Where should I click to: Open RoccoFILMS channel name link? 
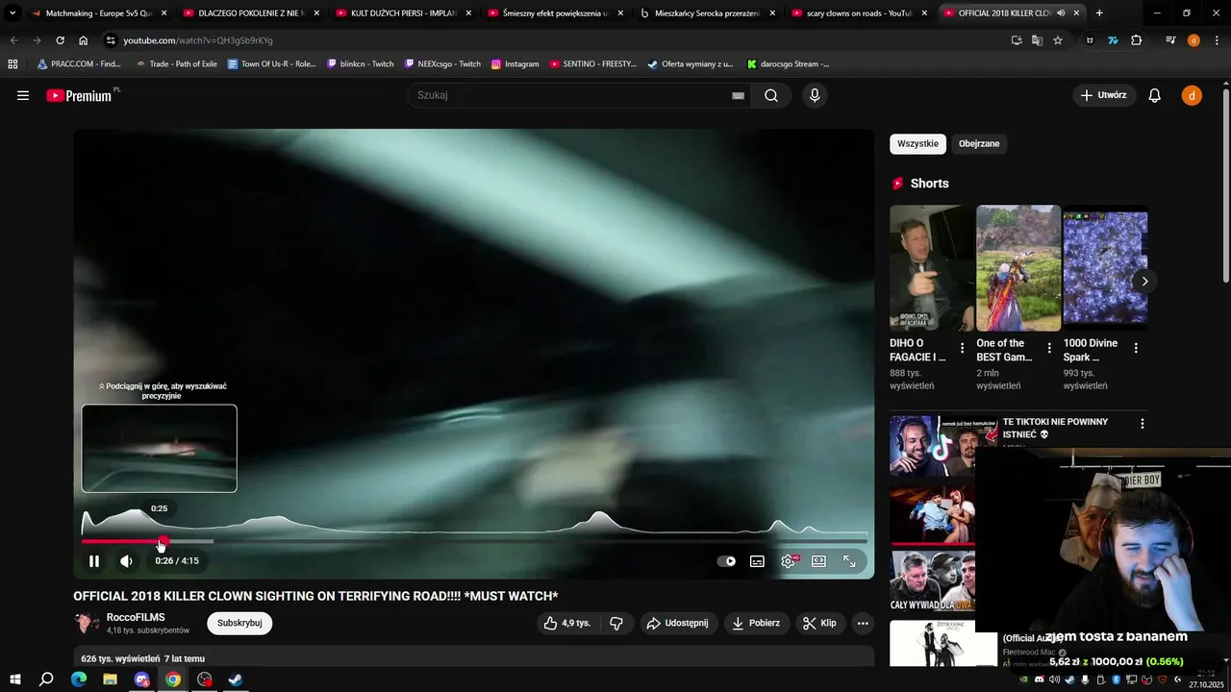click(136, 617)
